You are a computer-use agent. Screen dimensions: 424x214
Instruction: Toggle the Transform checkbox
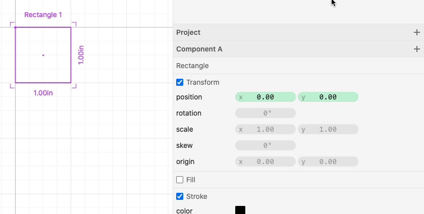tap(180, 82)
